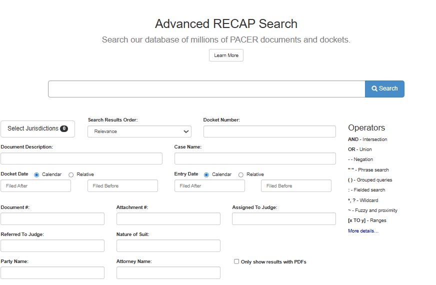Click the blue Search button
This screenshot has width=436, height=285.
pyautogui.click(x=384, y=89)
